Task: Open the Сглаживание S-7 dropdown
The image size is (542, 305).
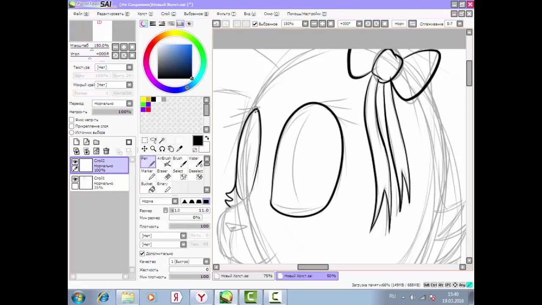Action: [x=460, y=24]
